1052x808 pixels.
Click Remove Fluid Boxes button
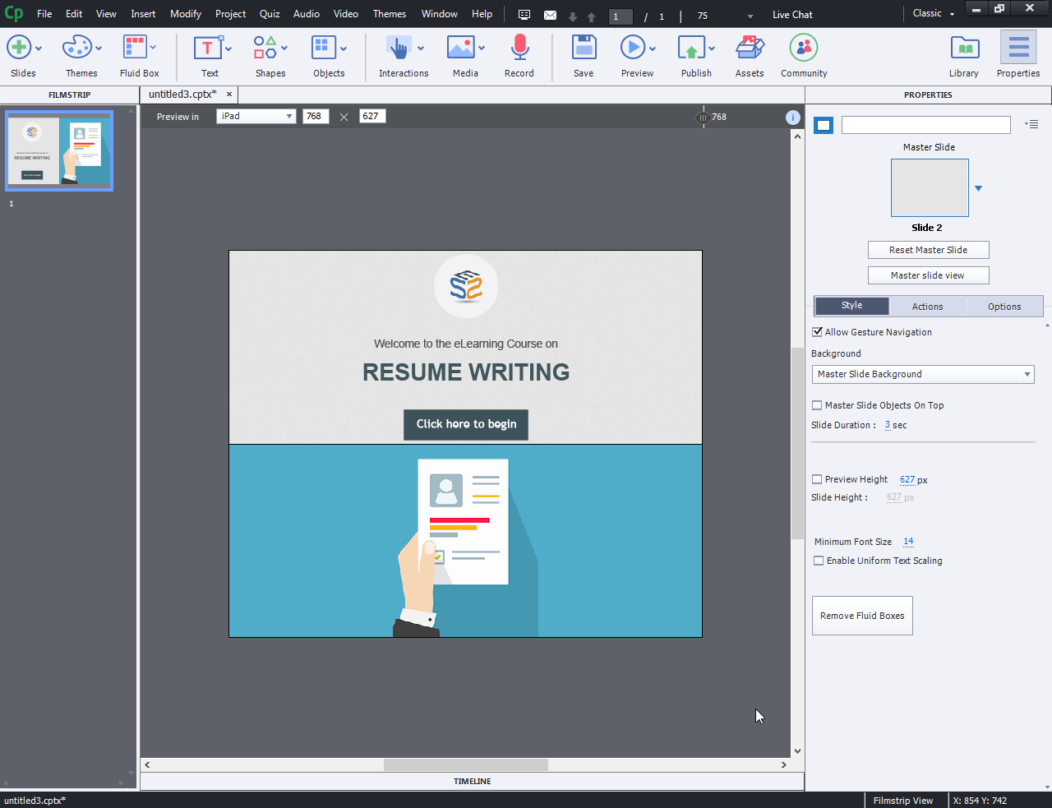tap(862, 616)
